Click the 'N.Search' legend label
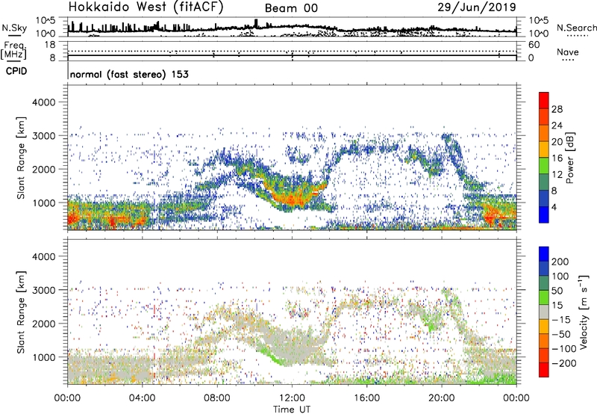 (576, 28)
